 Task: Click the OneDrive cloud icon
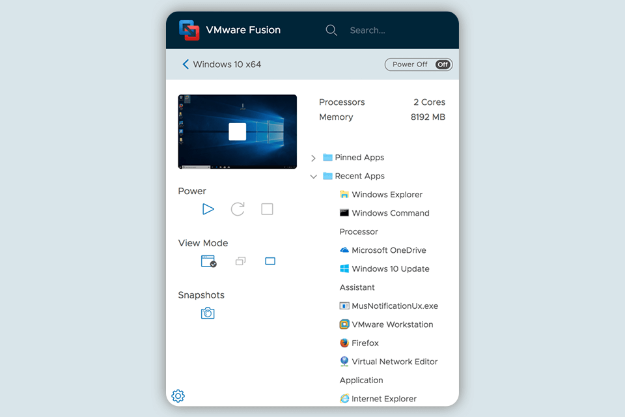pos(344,250)
